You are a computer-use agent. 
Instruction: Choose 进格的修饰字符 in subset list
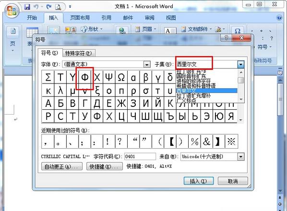(207, 81)
